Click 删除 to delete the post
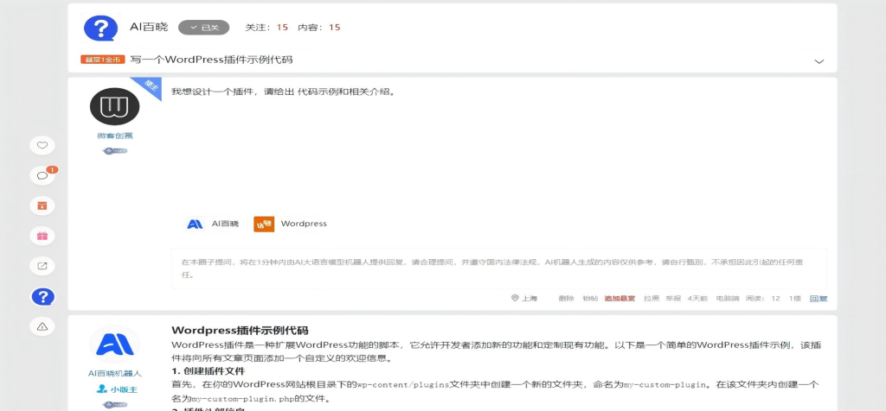886x411 pixels. click(x=566, y=299)
